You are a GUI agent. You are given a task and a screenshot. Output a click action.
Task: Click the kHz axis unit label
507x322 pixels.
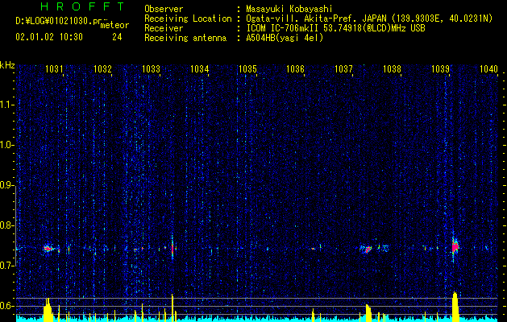(7, 65)
